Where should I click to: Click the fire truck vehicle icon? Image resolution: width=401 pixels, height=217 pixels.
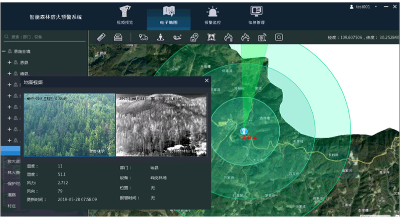coord(144,37)
